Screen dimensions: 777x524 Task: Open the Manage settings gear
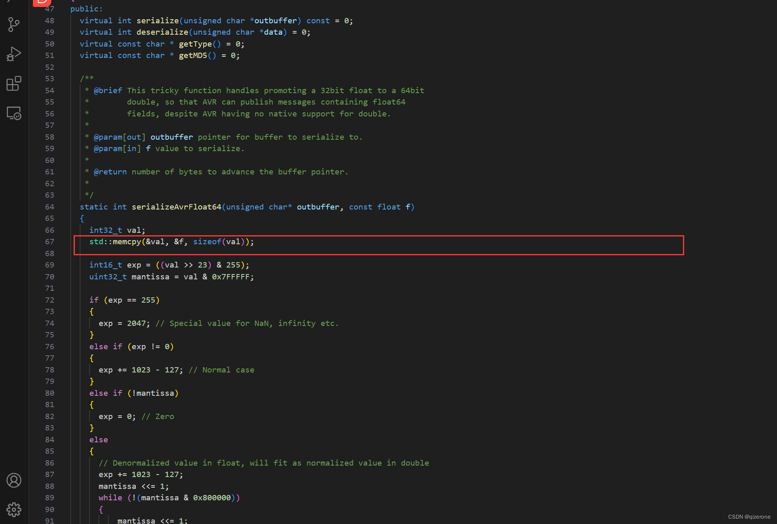pyautogui.click(x=14, y=510)
